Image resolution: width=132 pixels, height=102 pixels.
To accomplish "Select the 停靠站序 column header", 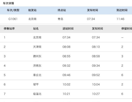I will 9,29.
